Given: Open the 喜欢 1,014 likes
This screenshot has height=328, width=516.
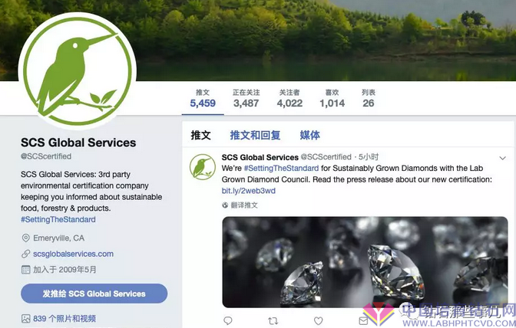Looking at the screenshot, I should click(x=332, y=99).
